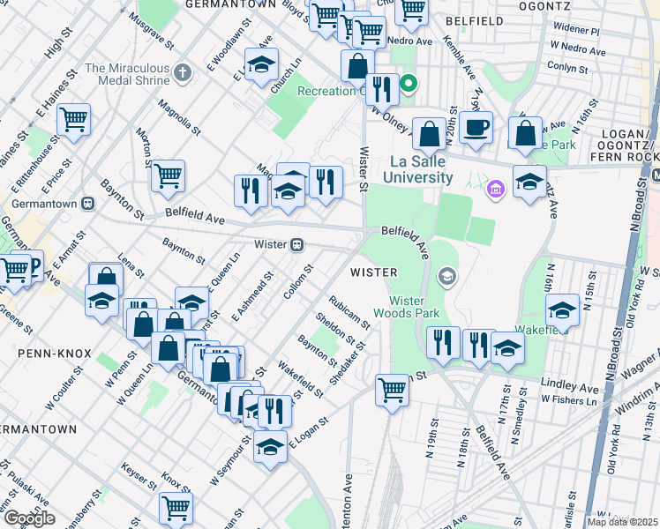The image size is (660, 529).
Task: Click the Keyser St street label
Action: (x=139, y=476)
